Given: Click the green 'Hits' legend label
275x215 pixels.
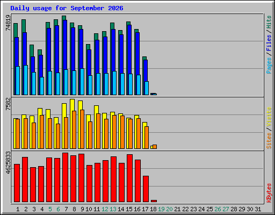Looking at the screenshot, I should point(269,22).
